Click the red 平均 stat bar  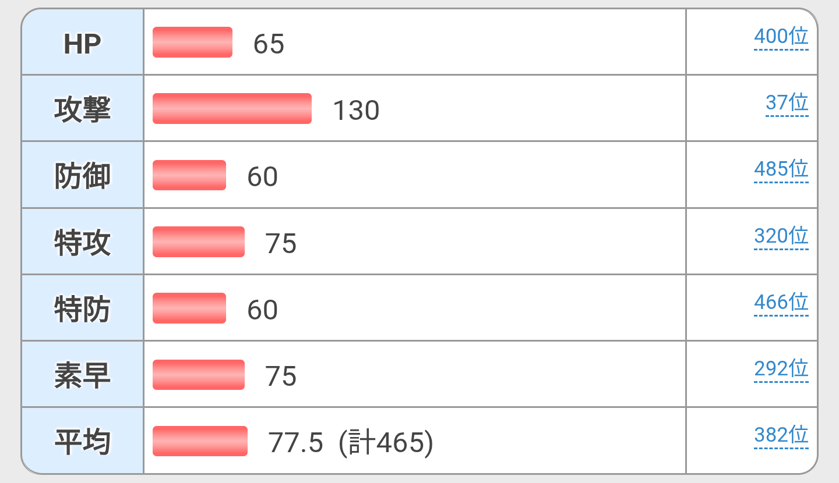point(200,441)
